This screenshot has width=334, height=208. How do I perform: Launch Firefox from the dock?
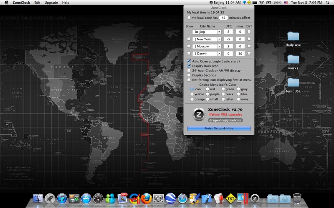(147, 199)
